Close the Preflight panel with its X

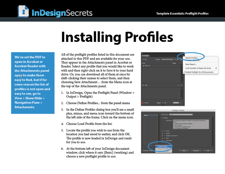click(x=142, y=54)
